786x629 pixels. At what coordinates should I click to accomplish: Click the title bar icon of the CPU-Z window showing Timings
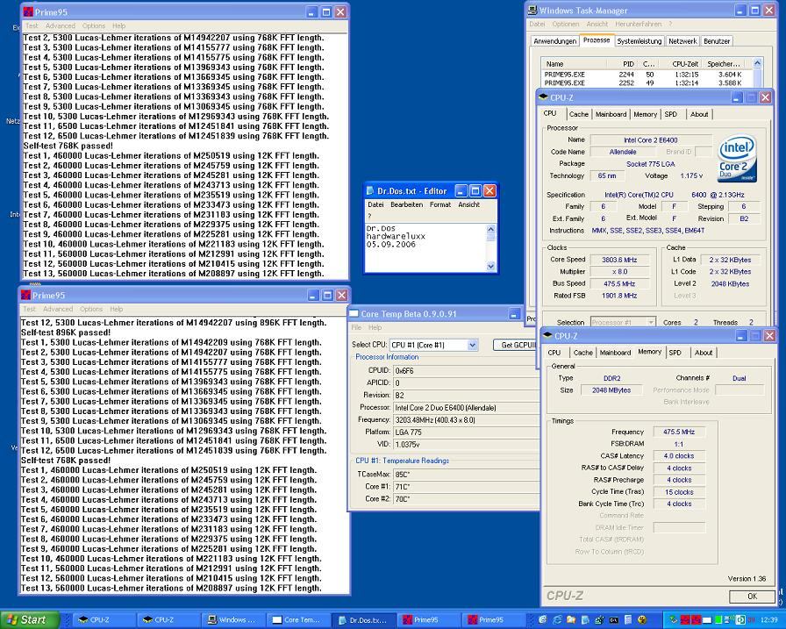point(548,336)
